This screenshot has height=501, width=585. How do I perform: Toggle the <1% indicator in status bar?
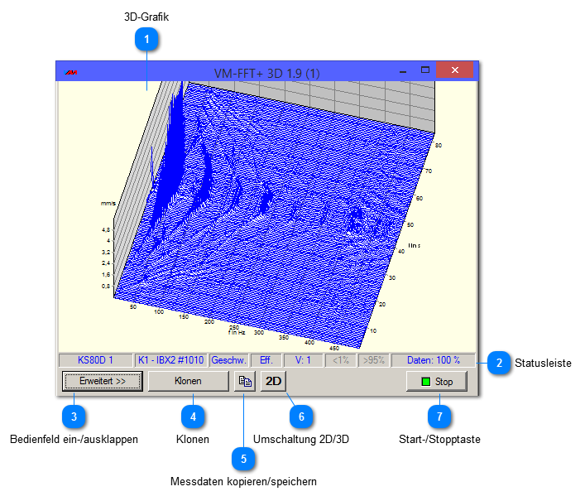point(340,360)
